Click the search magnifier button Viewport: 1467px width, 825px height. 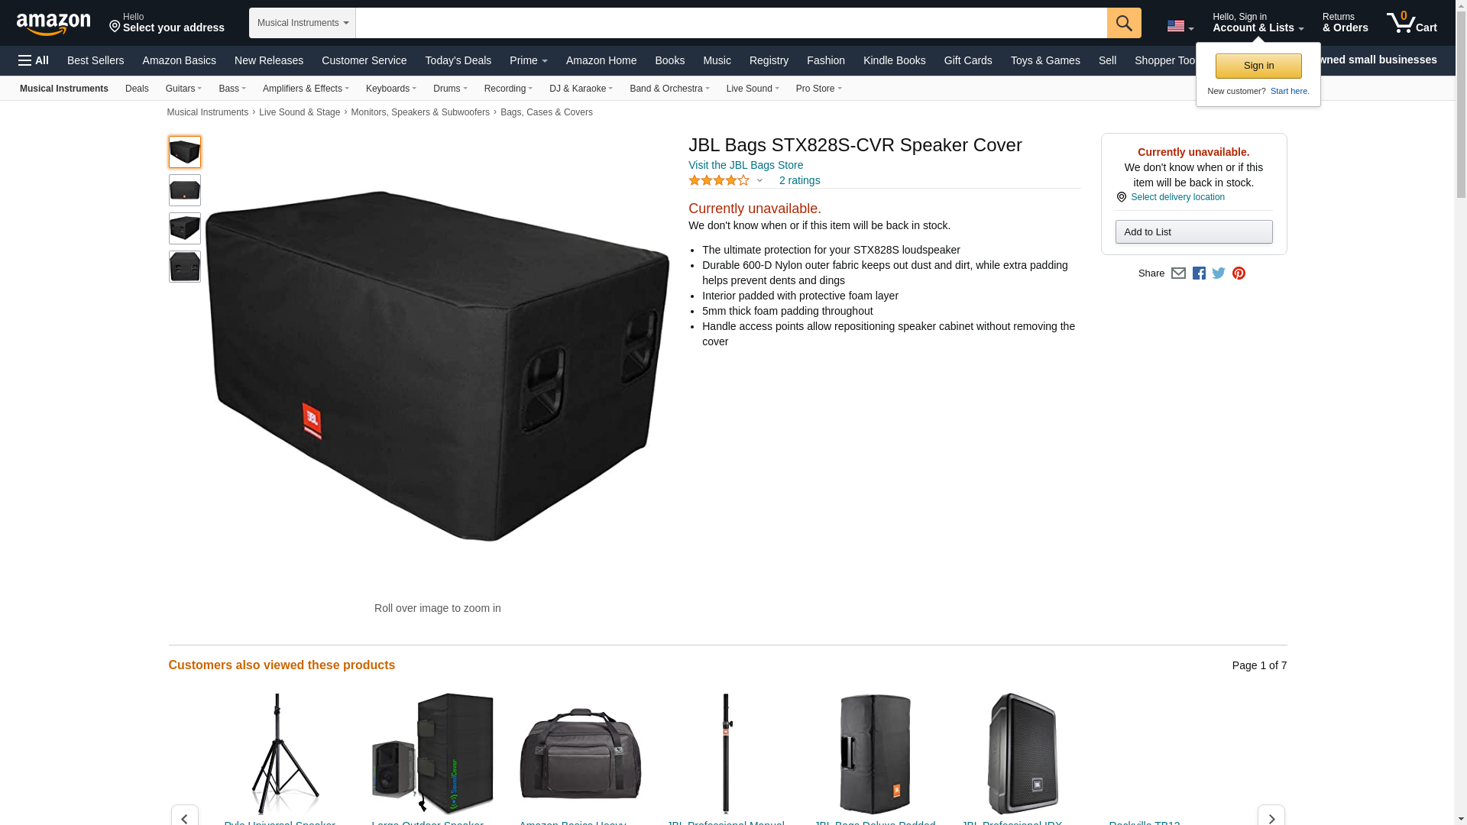click(x=1123, y=23)
